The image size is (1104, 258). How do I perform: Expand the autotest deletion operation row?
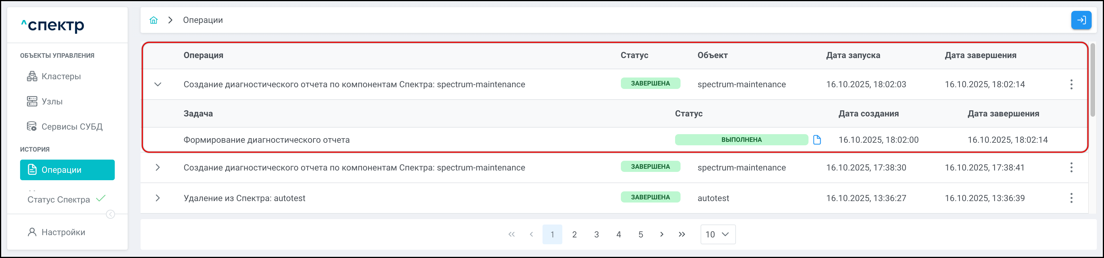pos(158,198)
